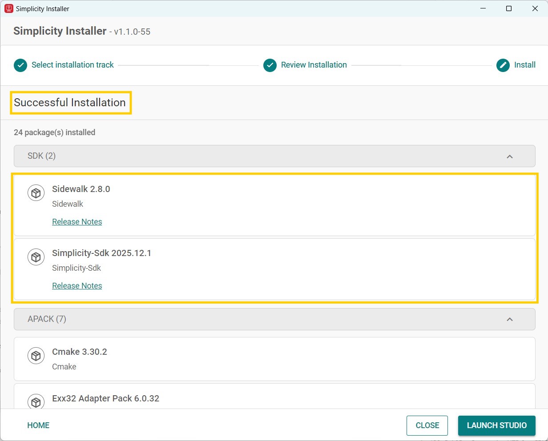The height and width of the screenshot is (441, 548).
Task: Return via the HOME button
Action: [x=38, y=425]
